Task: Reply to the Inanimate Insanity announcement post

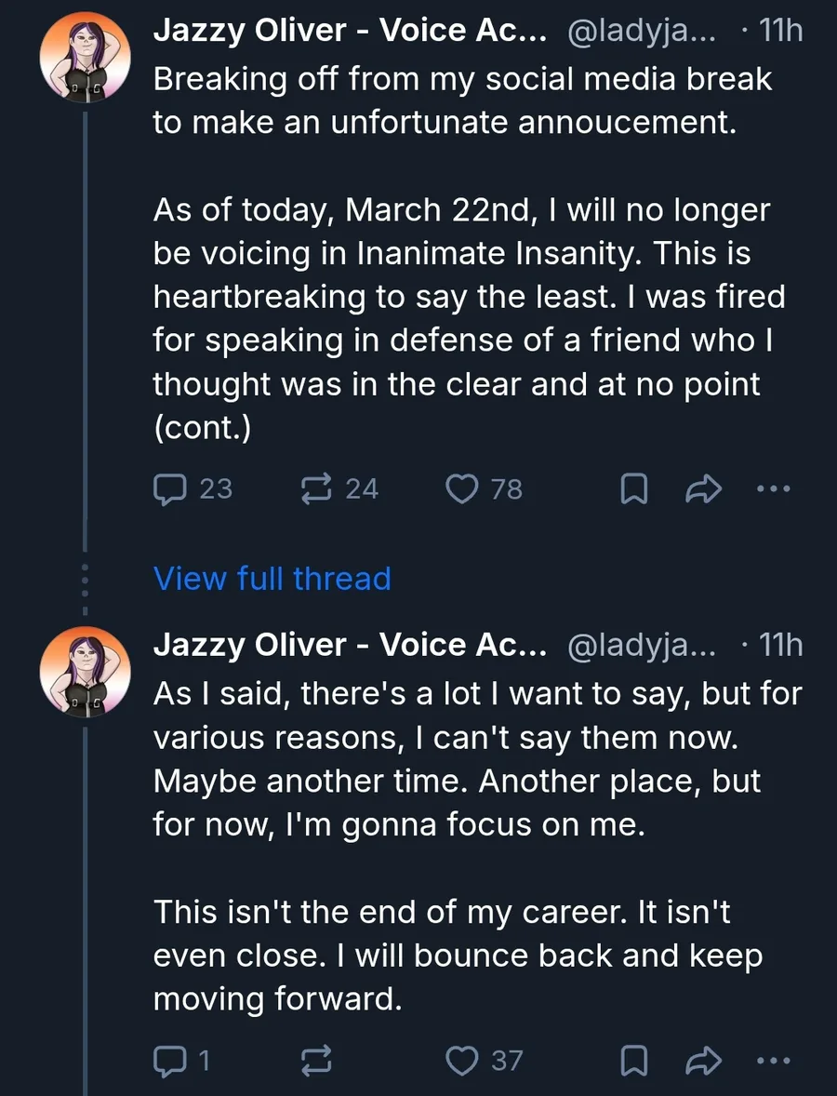Action: coord(170,488)
